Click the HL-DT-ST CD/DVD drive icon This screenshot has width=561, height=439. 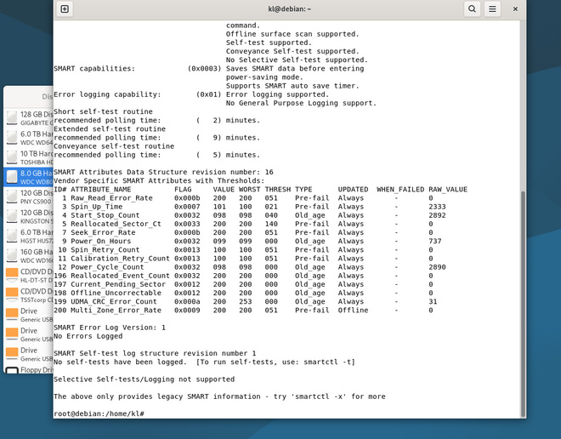click(x=12, y=275)
